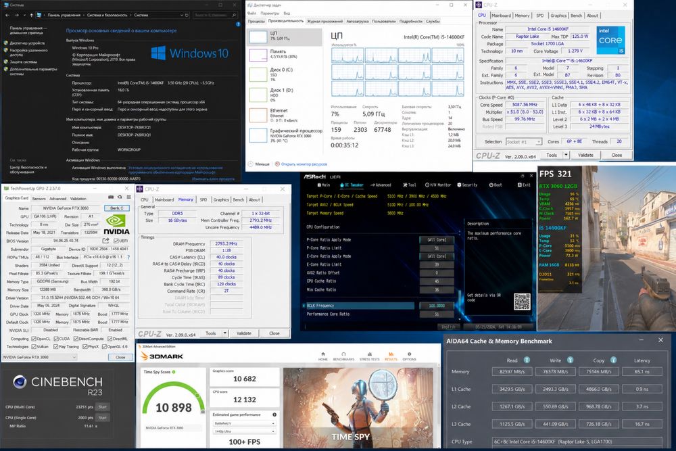Image resolution: width=676 pixels, height=451 pixels.
Task: Toggle the Vulkan checkbox
Action: coord(34,347)
